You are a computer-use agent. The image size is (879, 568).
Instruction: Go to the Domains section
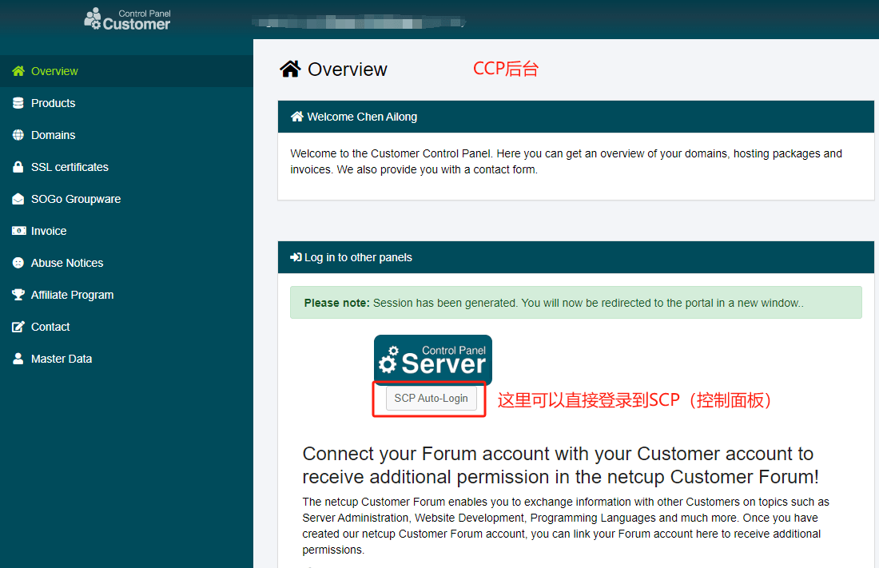[x=53, y=135]
